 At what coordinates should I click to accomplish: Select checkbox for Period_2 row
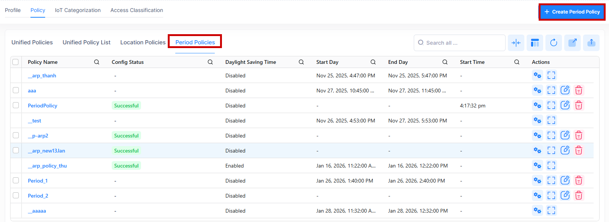[16, 196]
